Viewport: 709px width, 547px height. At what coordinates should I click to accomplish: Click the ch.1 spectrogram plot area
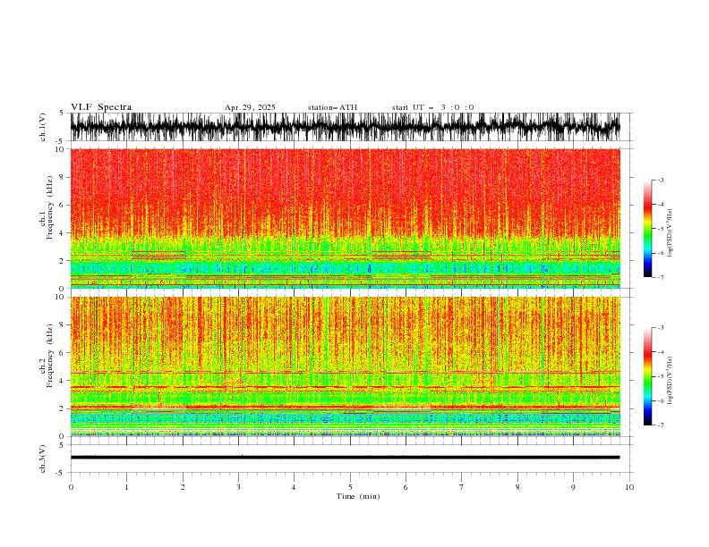[345, 218]
